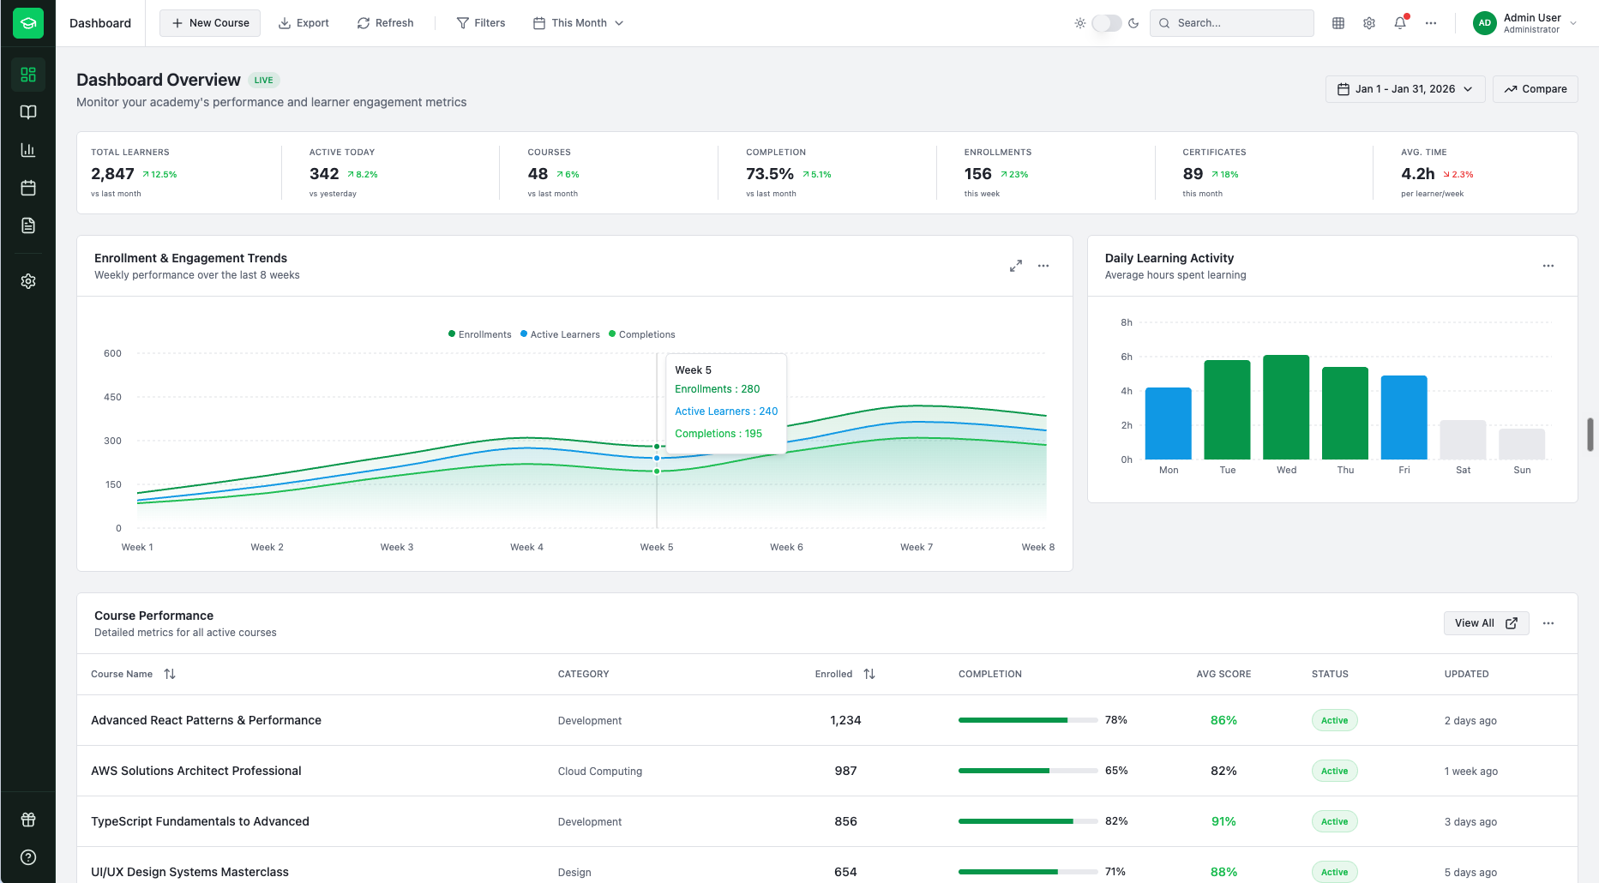Viewport: 1599px width, 883px height.
Task: Click the AD user avatar
Action: click(1485, 23)
